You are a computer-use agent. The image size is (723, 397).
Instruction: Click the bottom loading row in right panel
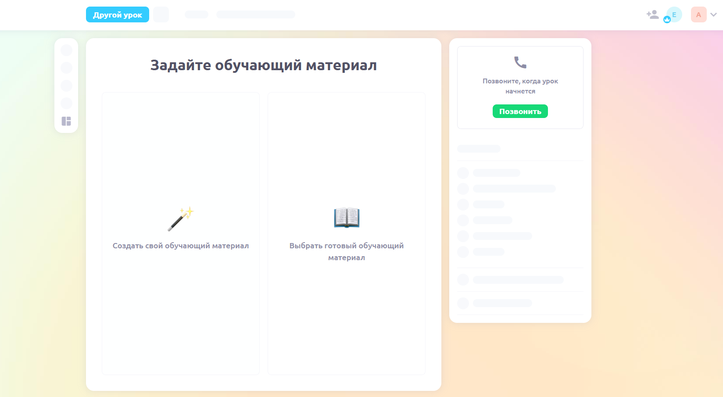point(502,303)
